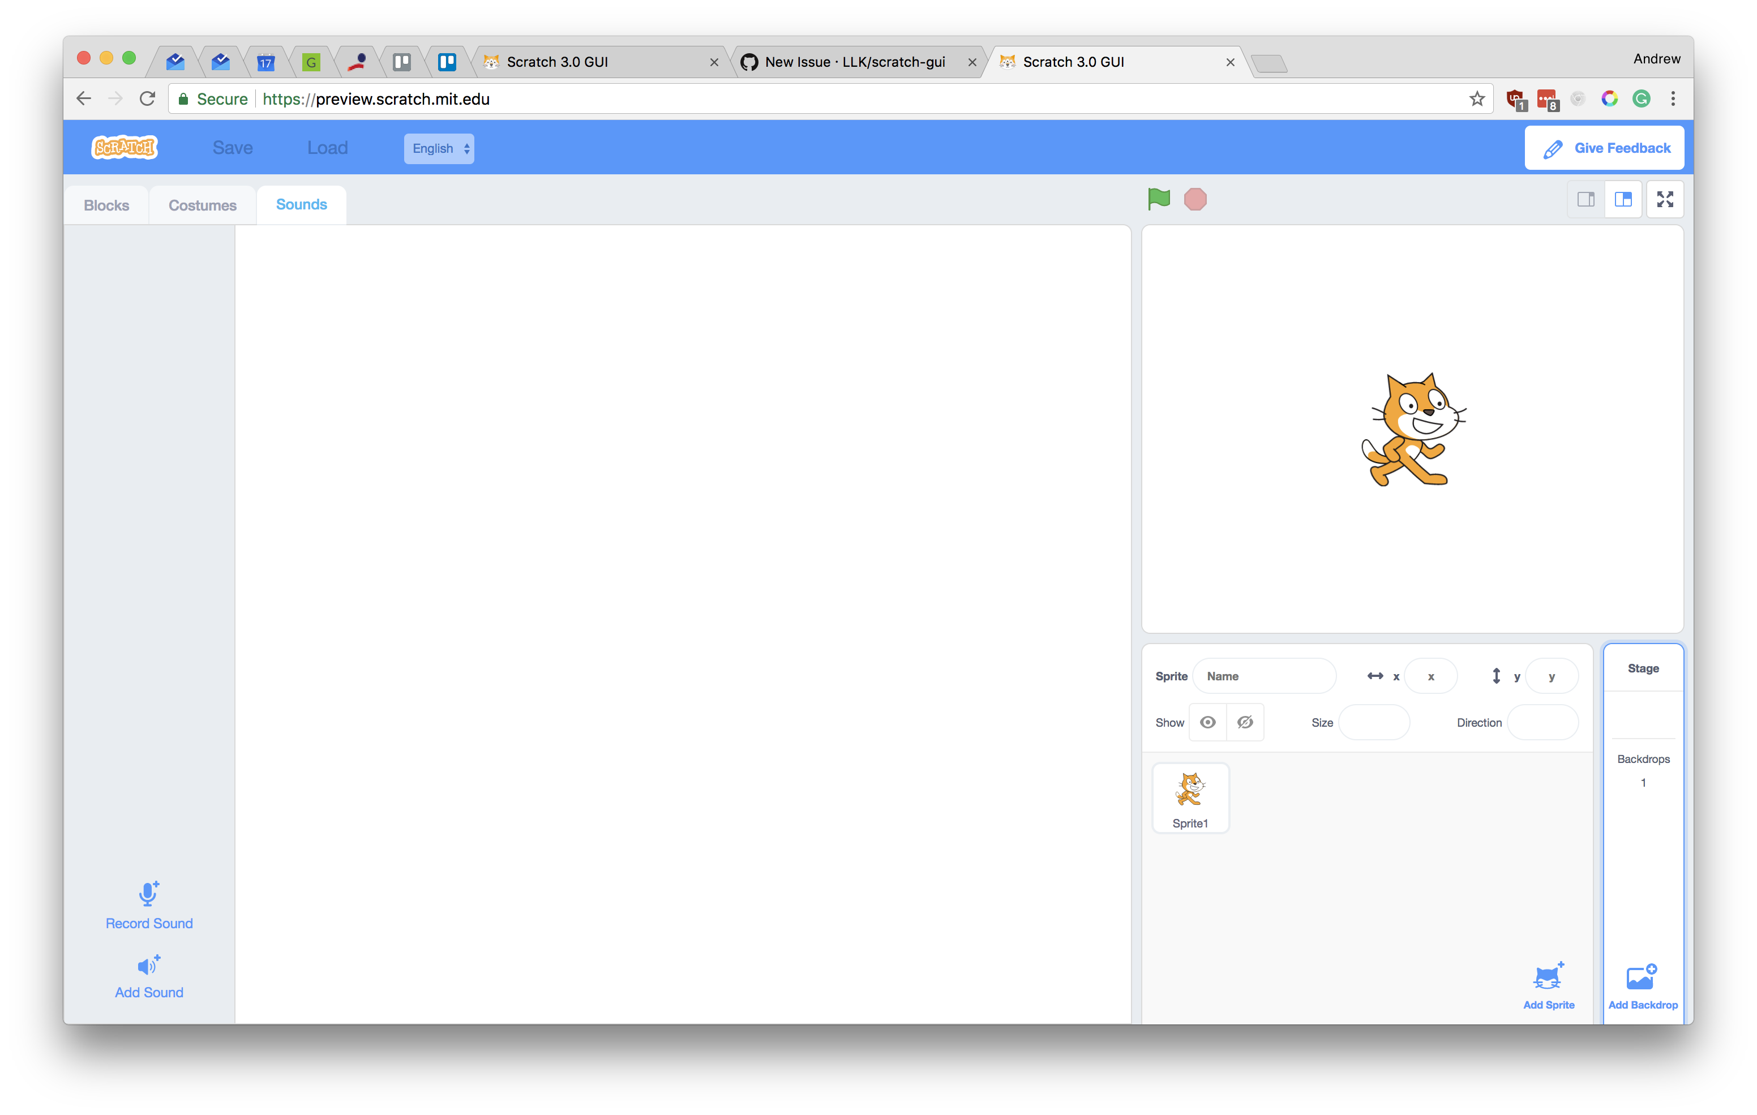This screenshot has width=1757, height=1115.
Task: Click the colorful ring extension icon
Action: (x=1609, y=98)
